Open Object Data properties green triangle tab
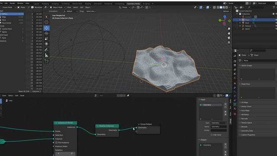The width and height of the screenshot is (277, 156). 235,104
